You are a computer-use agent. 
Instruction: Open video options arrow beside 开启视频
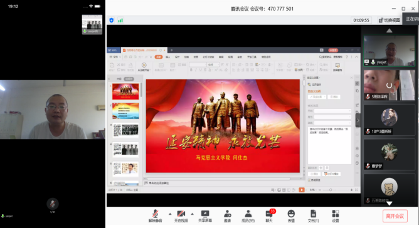(192, 214)
